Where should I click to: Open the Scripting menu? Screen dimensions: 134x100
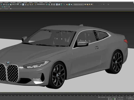31,2
